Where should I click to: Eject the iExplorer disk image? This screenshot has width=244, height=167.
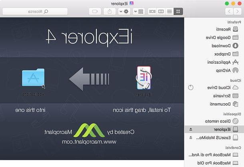point(191,129)
